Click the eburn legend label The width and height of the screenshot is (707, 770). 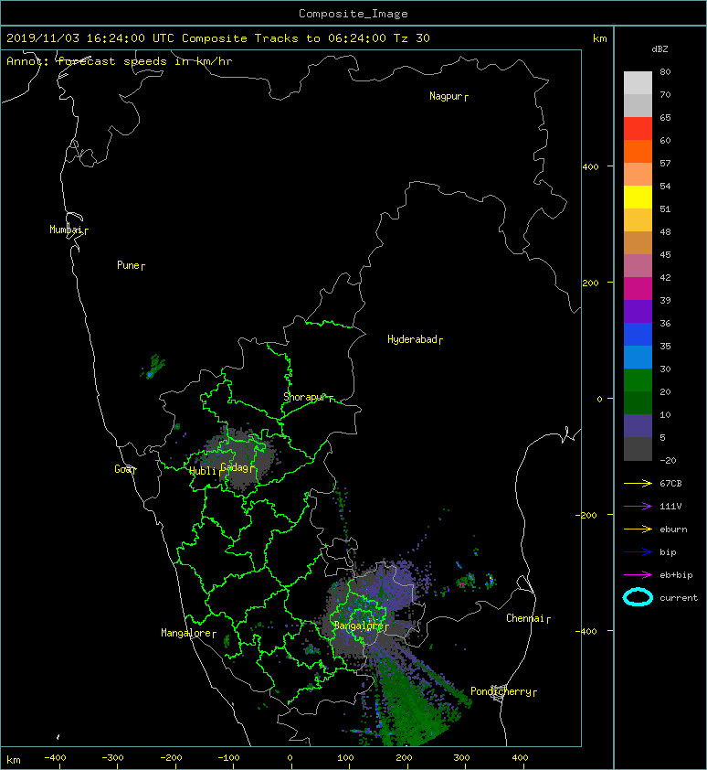(x=673, y=529)
